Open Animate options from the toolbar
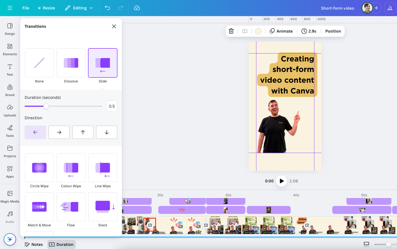The image size is (397, 249). point(281,31)
